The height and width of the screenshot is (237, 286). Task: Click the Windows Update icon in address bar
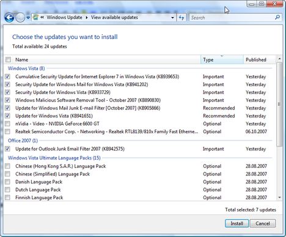pos(35,18)
